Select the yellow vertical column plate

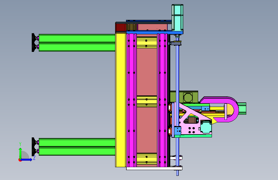click(x=121, y=100)
